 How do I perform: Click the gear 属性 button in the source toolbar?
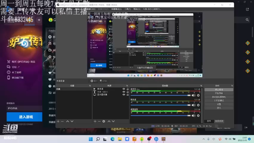(x=94, y=81)
